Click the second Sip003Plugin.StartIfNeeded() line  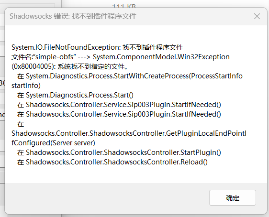[119, 114]
